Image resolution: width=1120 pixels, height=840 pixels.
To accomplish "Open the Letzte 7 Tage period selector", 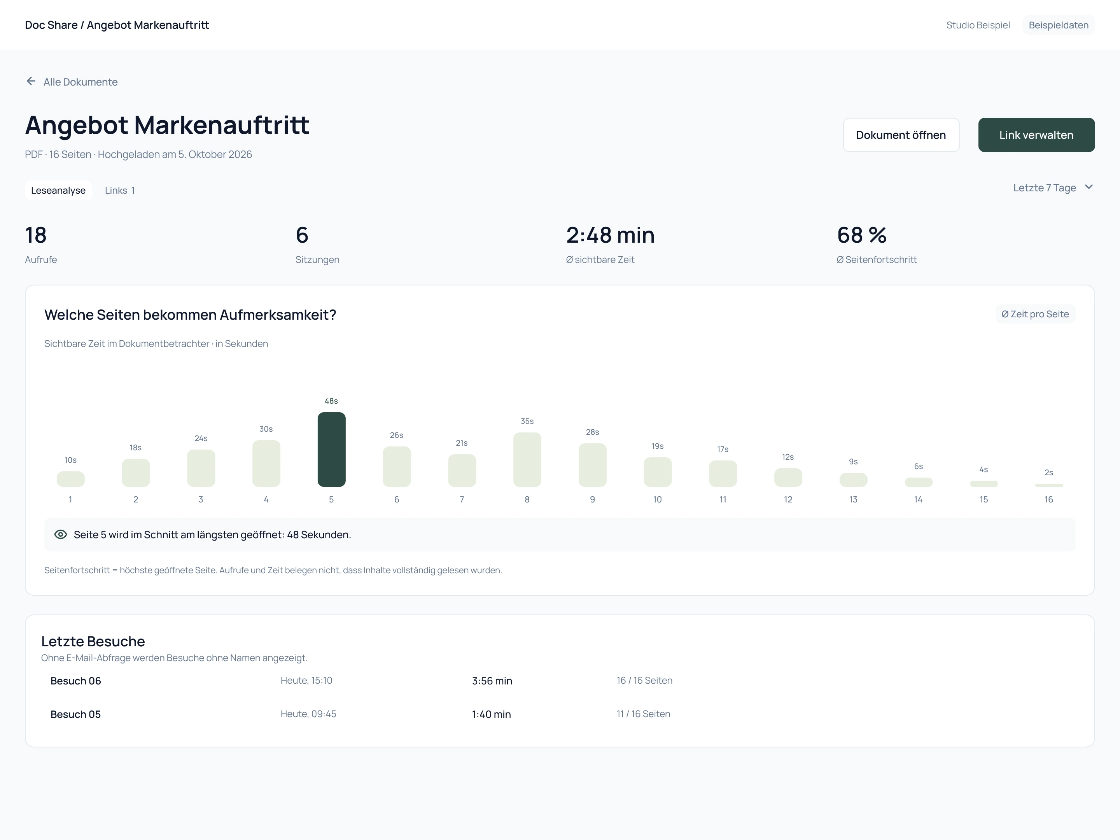I will [x=1053, y=188].
